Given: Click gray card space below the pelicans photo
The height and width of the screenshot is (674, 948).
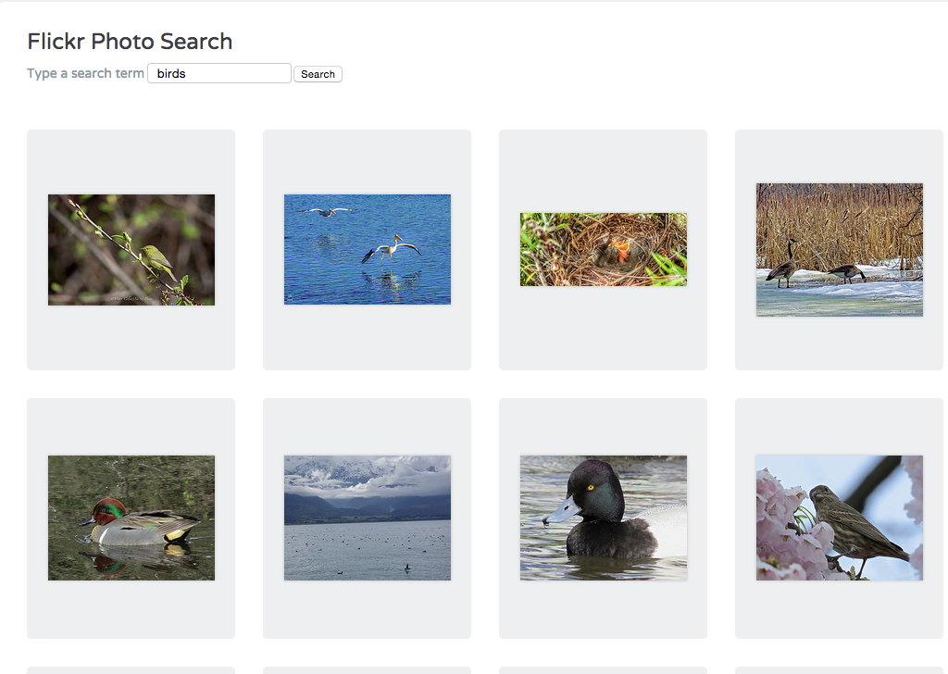Looking at the screenshot, I should [x=368, y=338].
